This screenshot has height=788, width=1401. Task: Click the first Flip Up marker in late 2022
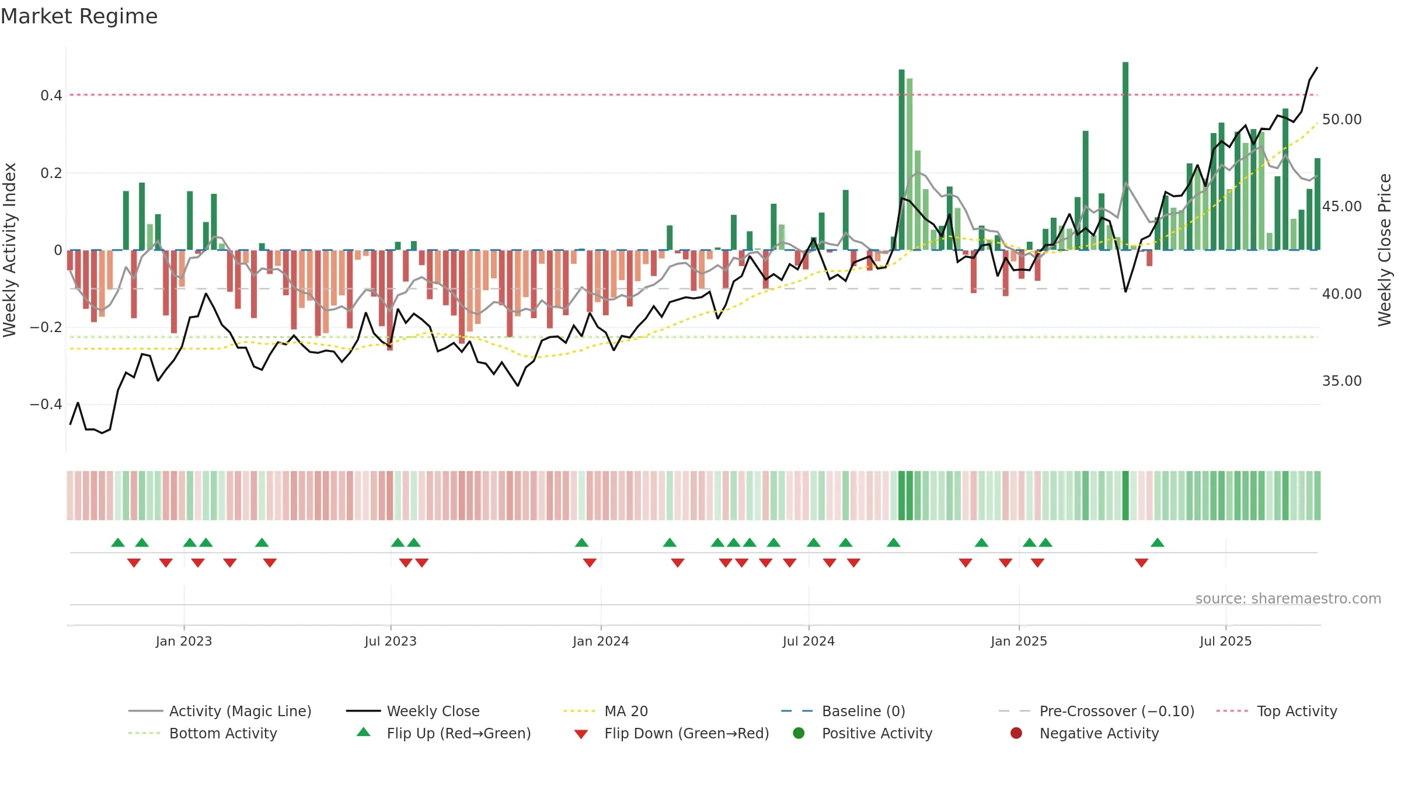(x=118, y=542)
